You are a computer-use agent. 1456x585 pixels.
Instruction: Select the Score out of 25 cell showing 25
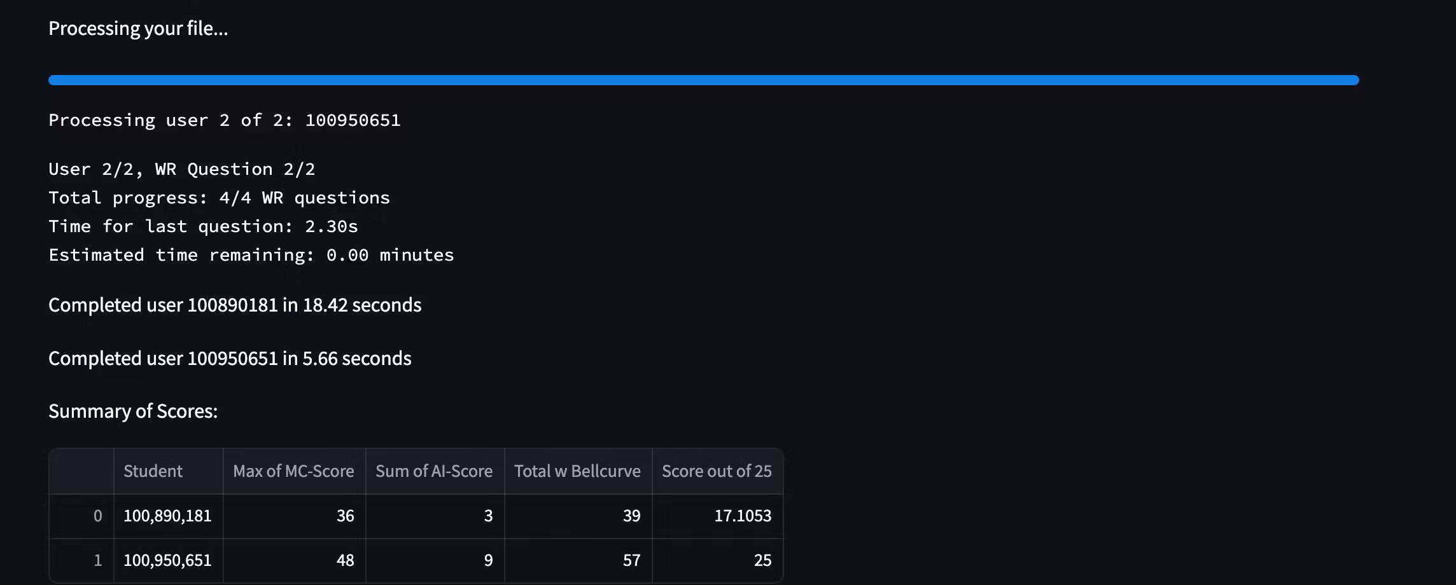(717, 560)
